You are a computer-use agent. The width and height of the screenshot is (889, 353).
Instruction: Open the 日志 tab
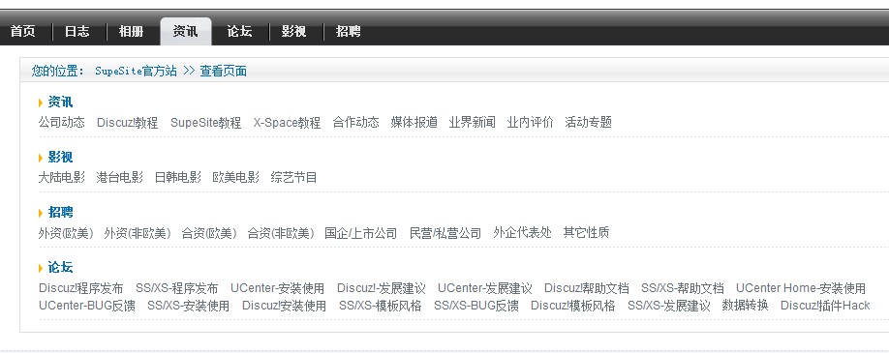(77, 31)
